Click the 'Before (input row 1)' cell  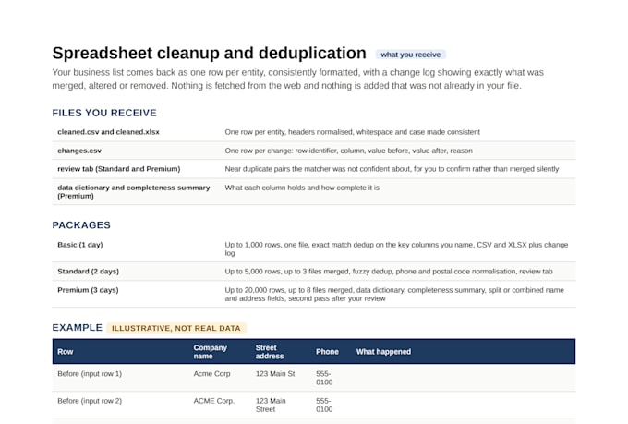tap(90, 373)
